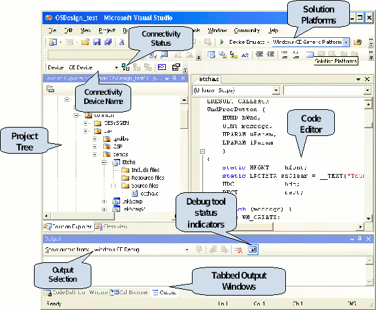Image resolution: width=376 pixels, height=310 pixels.
Task: Open editor active files dropdown arrow
Action: pos(358,79)
